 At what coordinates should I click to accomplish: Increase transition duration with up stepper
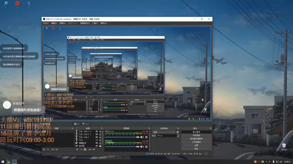tap(178, 135)
